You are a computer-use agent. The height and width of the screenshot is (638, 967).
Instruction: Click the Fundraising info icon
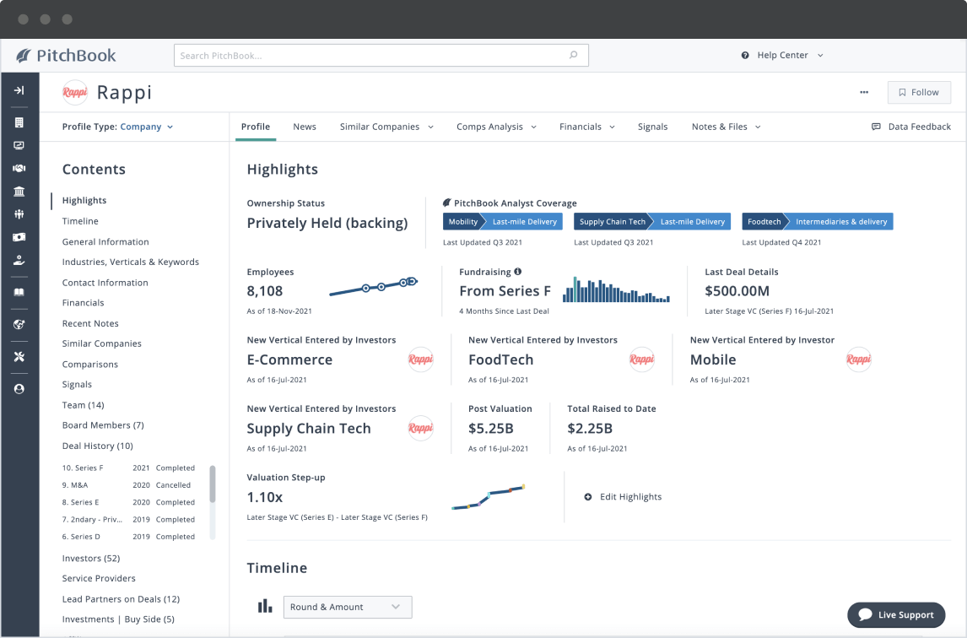[518, 272]
